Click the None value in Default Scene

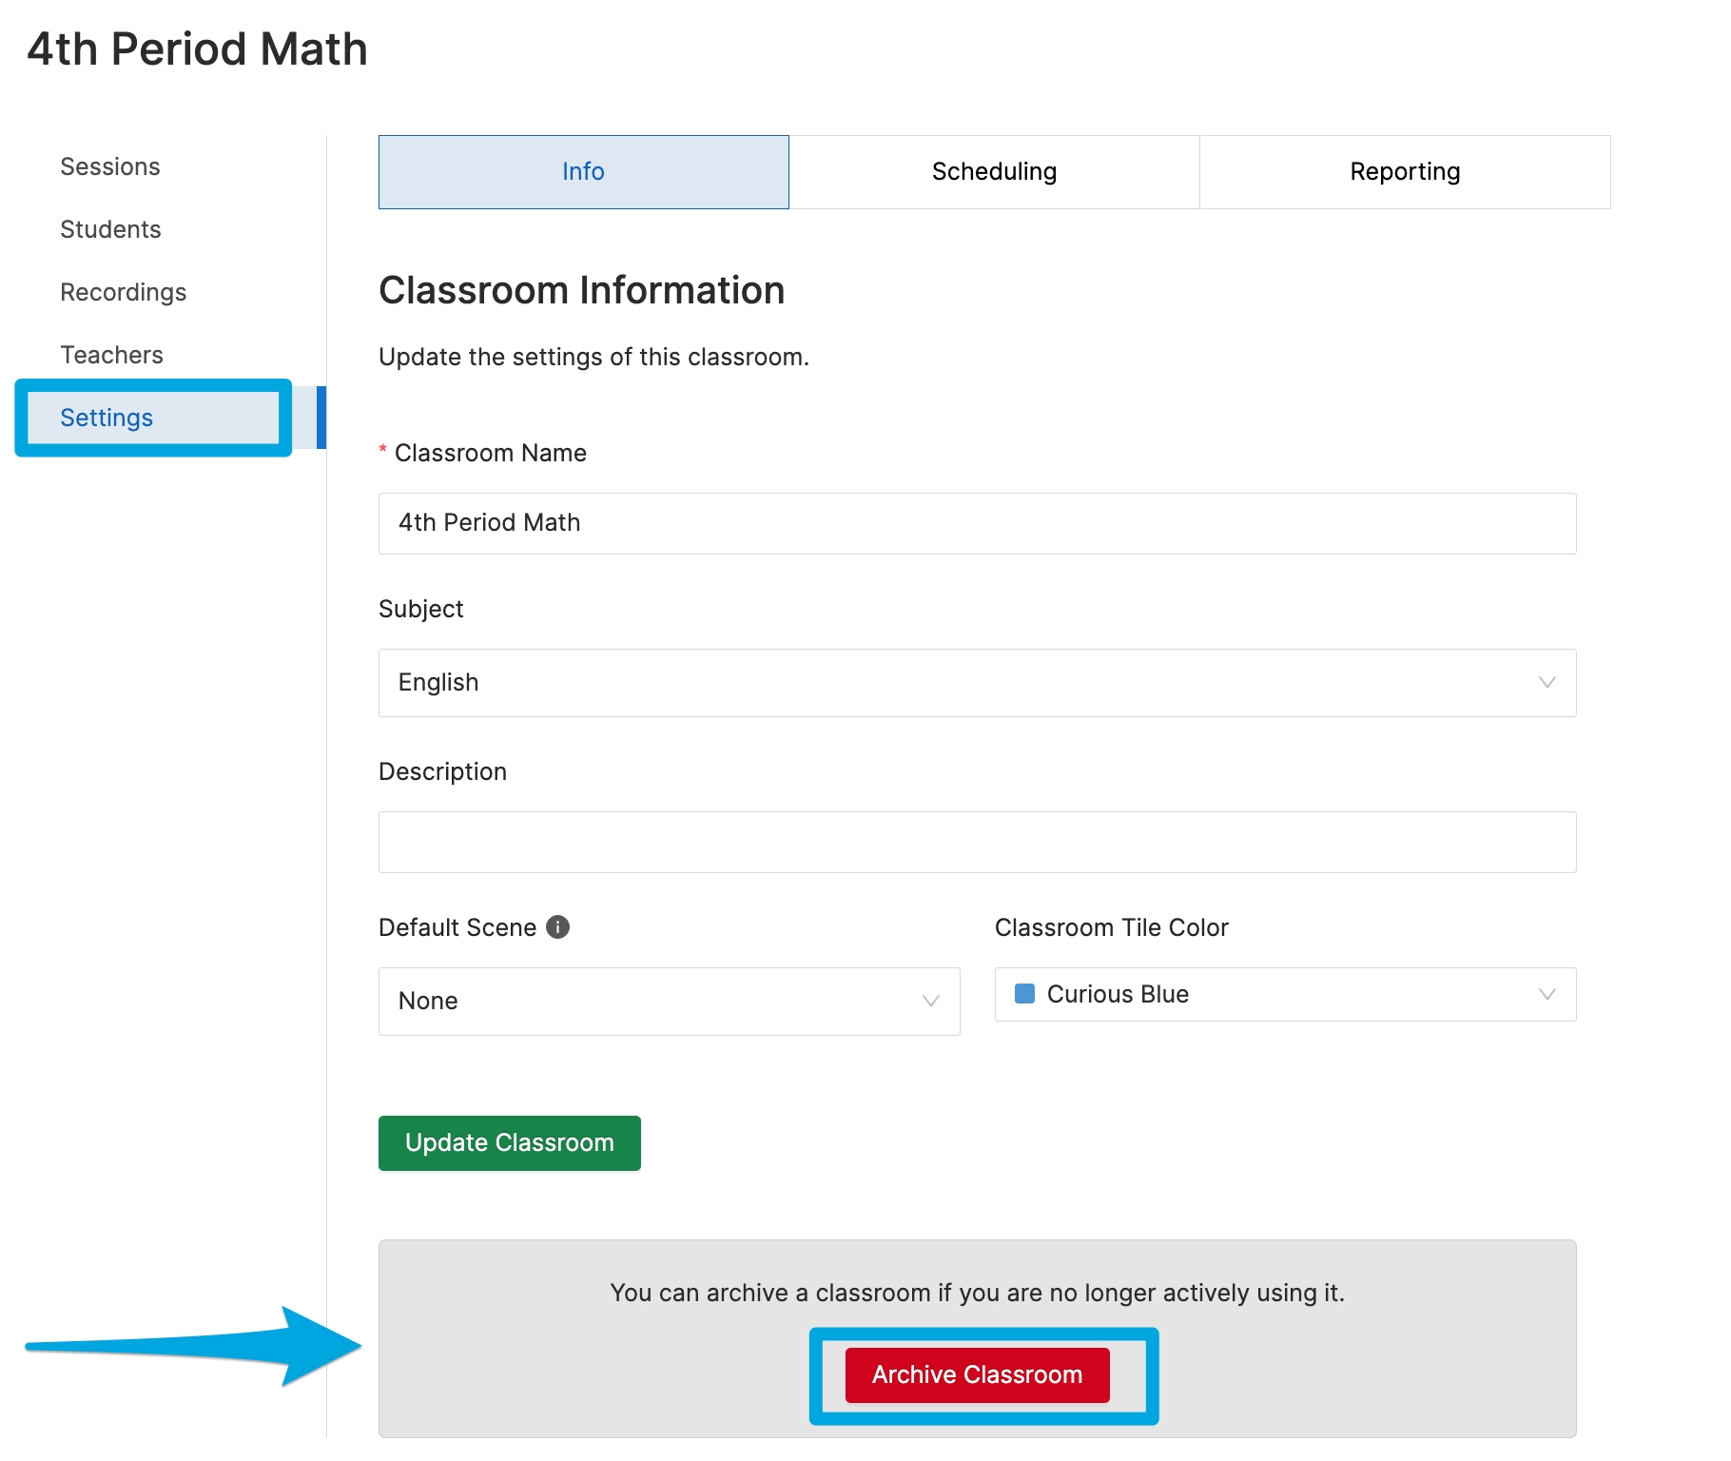428,1002
